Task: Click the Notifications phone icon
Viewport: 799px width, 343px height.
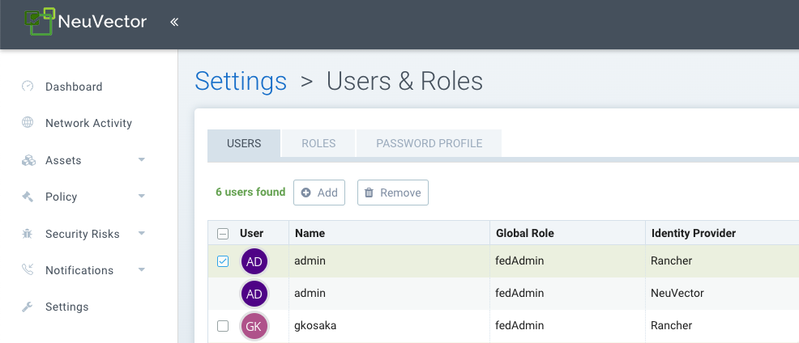Action: 28,270
